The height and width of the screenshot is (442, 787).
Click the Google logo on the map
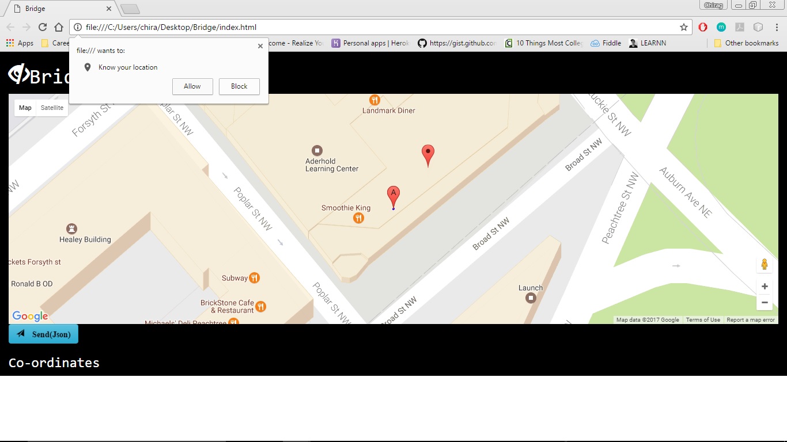point(30,316)
